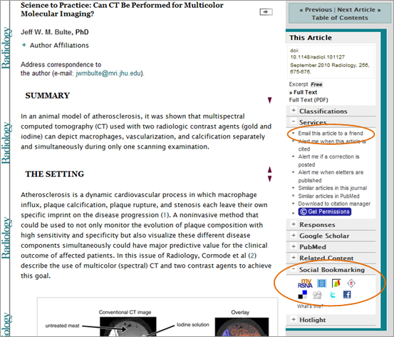The image size is (394, 337).
Task: Bookmark article with Delicious icon
Action: 303,294
